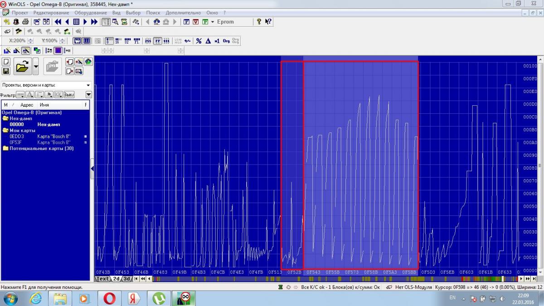The width and height of the screenshot is (544, 306).
Task: Click the 'Выкл' filter button
Action: coord(68,94)
